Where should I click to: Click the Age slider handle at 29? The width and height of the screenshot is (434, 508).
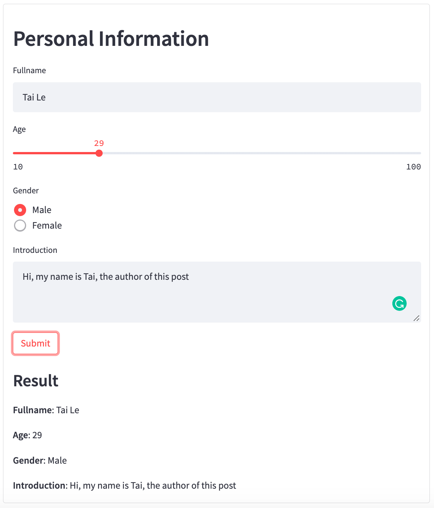99,153
